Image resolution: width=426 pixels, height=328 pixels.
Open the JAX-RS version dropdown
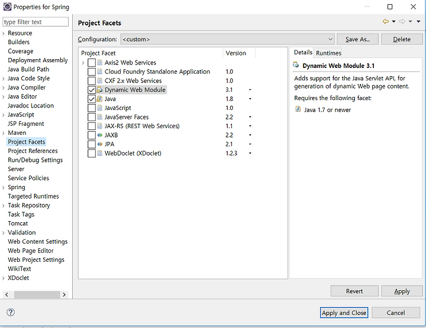pos(250,126)
